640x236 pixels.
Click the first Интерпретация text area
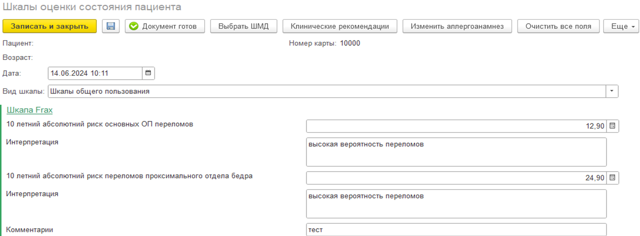coord(456,152)
